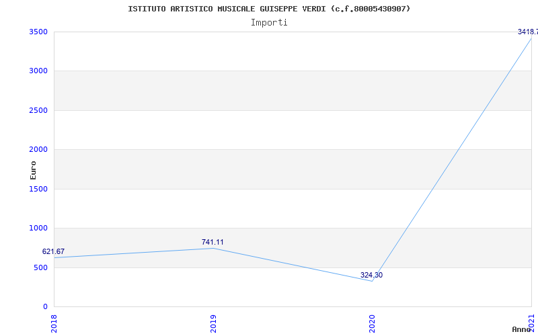Click the 3500 y-axis tick label
The image size is (538, 336).
(38, 32)
